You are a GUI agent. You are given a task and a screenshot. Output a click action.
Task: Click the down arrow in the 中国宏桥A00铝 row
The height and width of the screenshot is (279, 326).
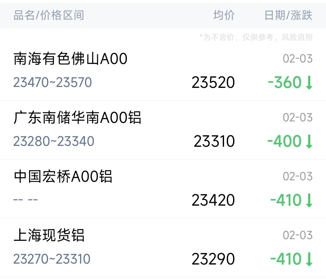pos(308,200)
